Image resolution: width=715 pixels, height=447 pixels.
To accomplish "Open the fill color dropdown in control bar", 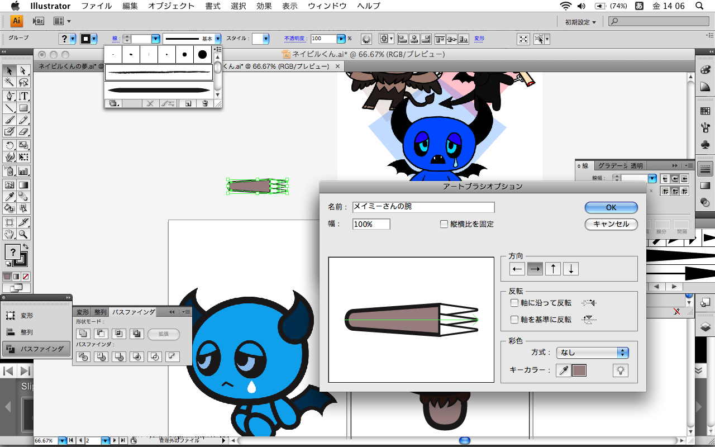I will click(73, 39).
